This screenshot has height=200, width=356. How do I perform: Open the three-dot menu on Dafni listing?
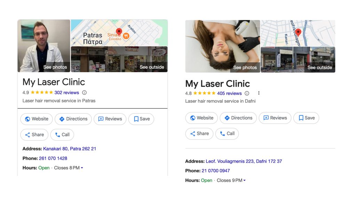point(259,93)
